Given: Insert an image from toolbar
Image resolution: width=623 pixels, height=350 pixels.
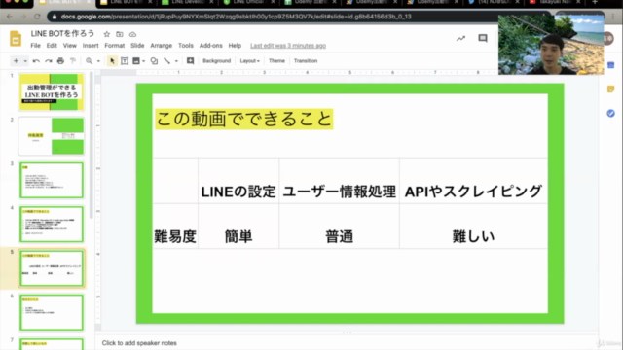Looking at the screenshot, I should click(136, 60).
